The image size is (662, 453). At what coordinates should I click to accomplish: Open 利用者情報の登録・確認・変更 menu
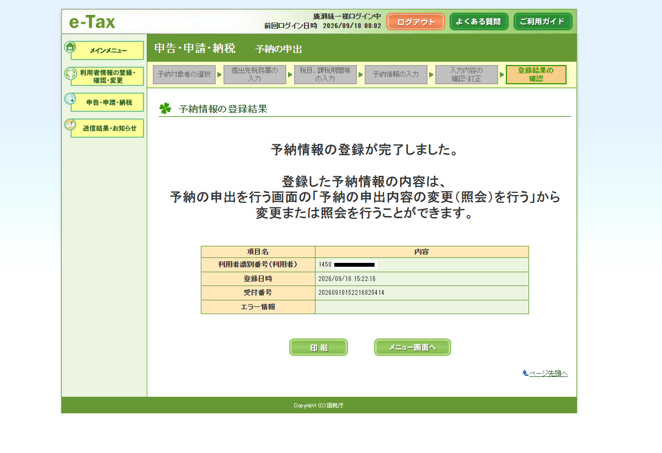point(108,76)
